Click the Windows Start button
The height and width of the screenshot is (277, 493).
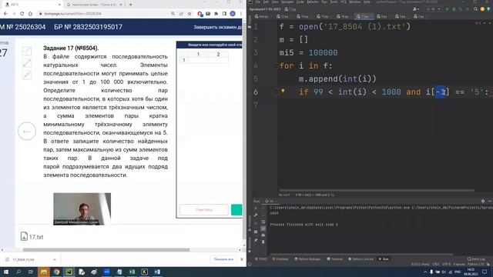(5, 272)
